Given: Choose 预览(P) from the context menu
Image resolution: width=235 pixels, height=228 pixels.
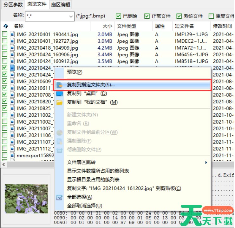Looking at the screenshot, I should click(75, 72).
